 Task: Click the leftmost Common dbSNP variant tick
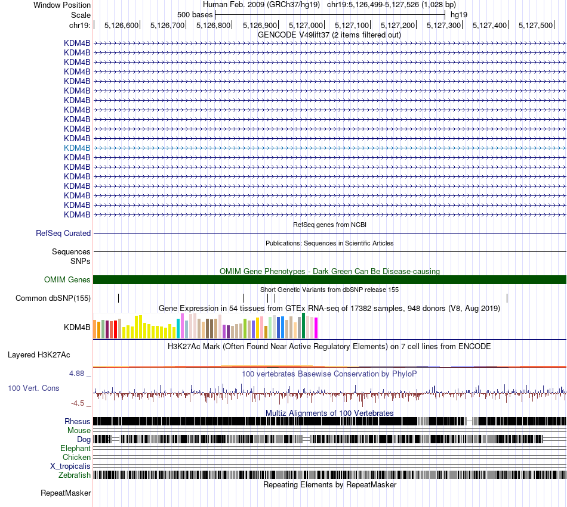click(x=119, y=298)
